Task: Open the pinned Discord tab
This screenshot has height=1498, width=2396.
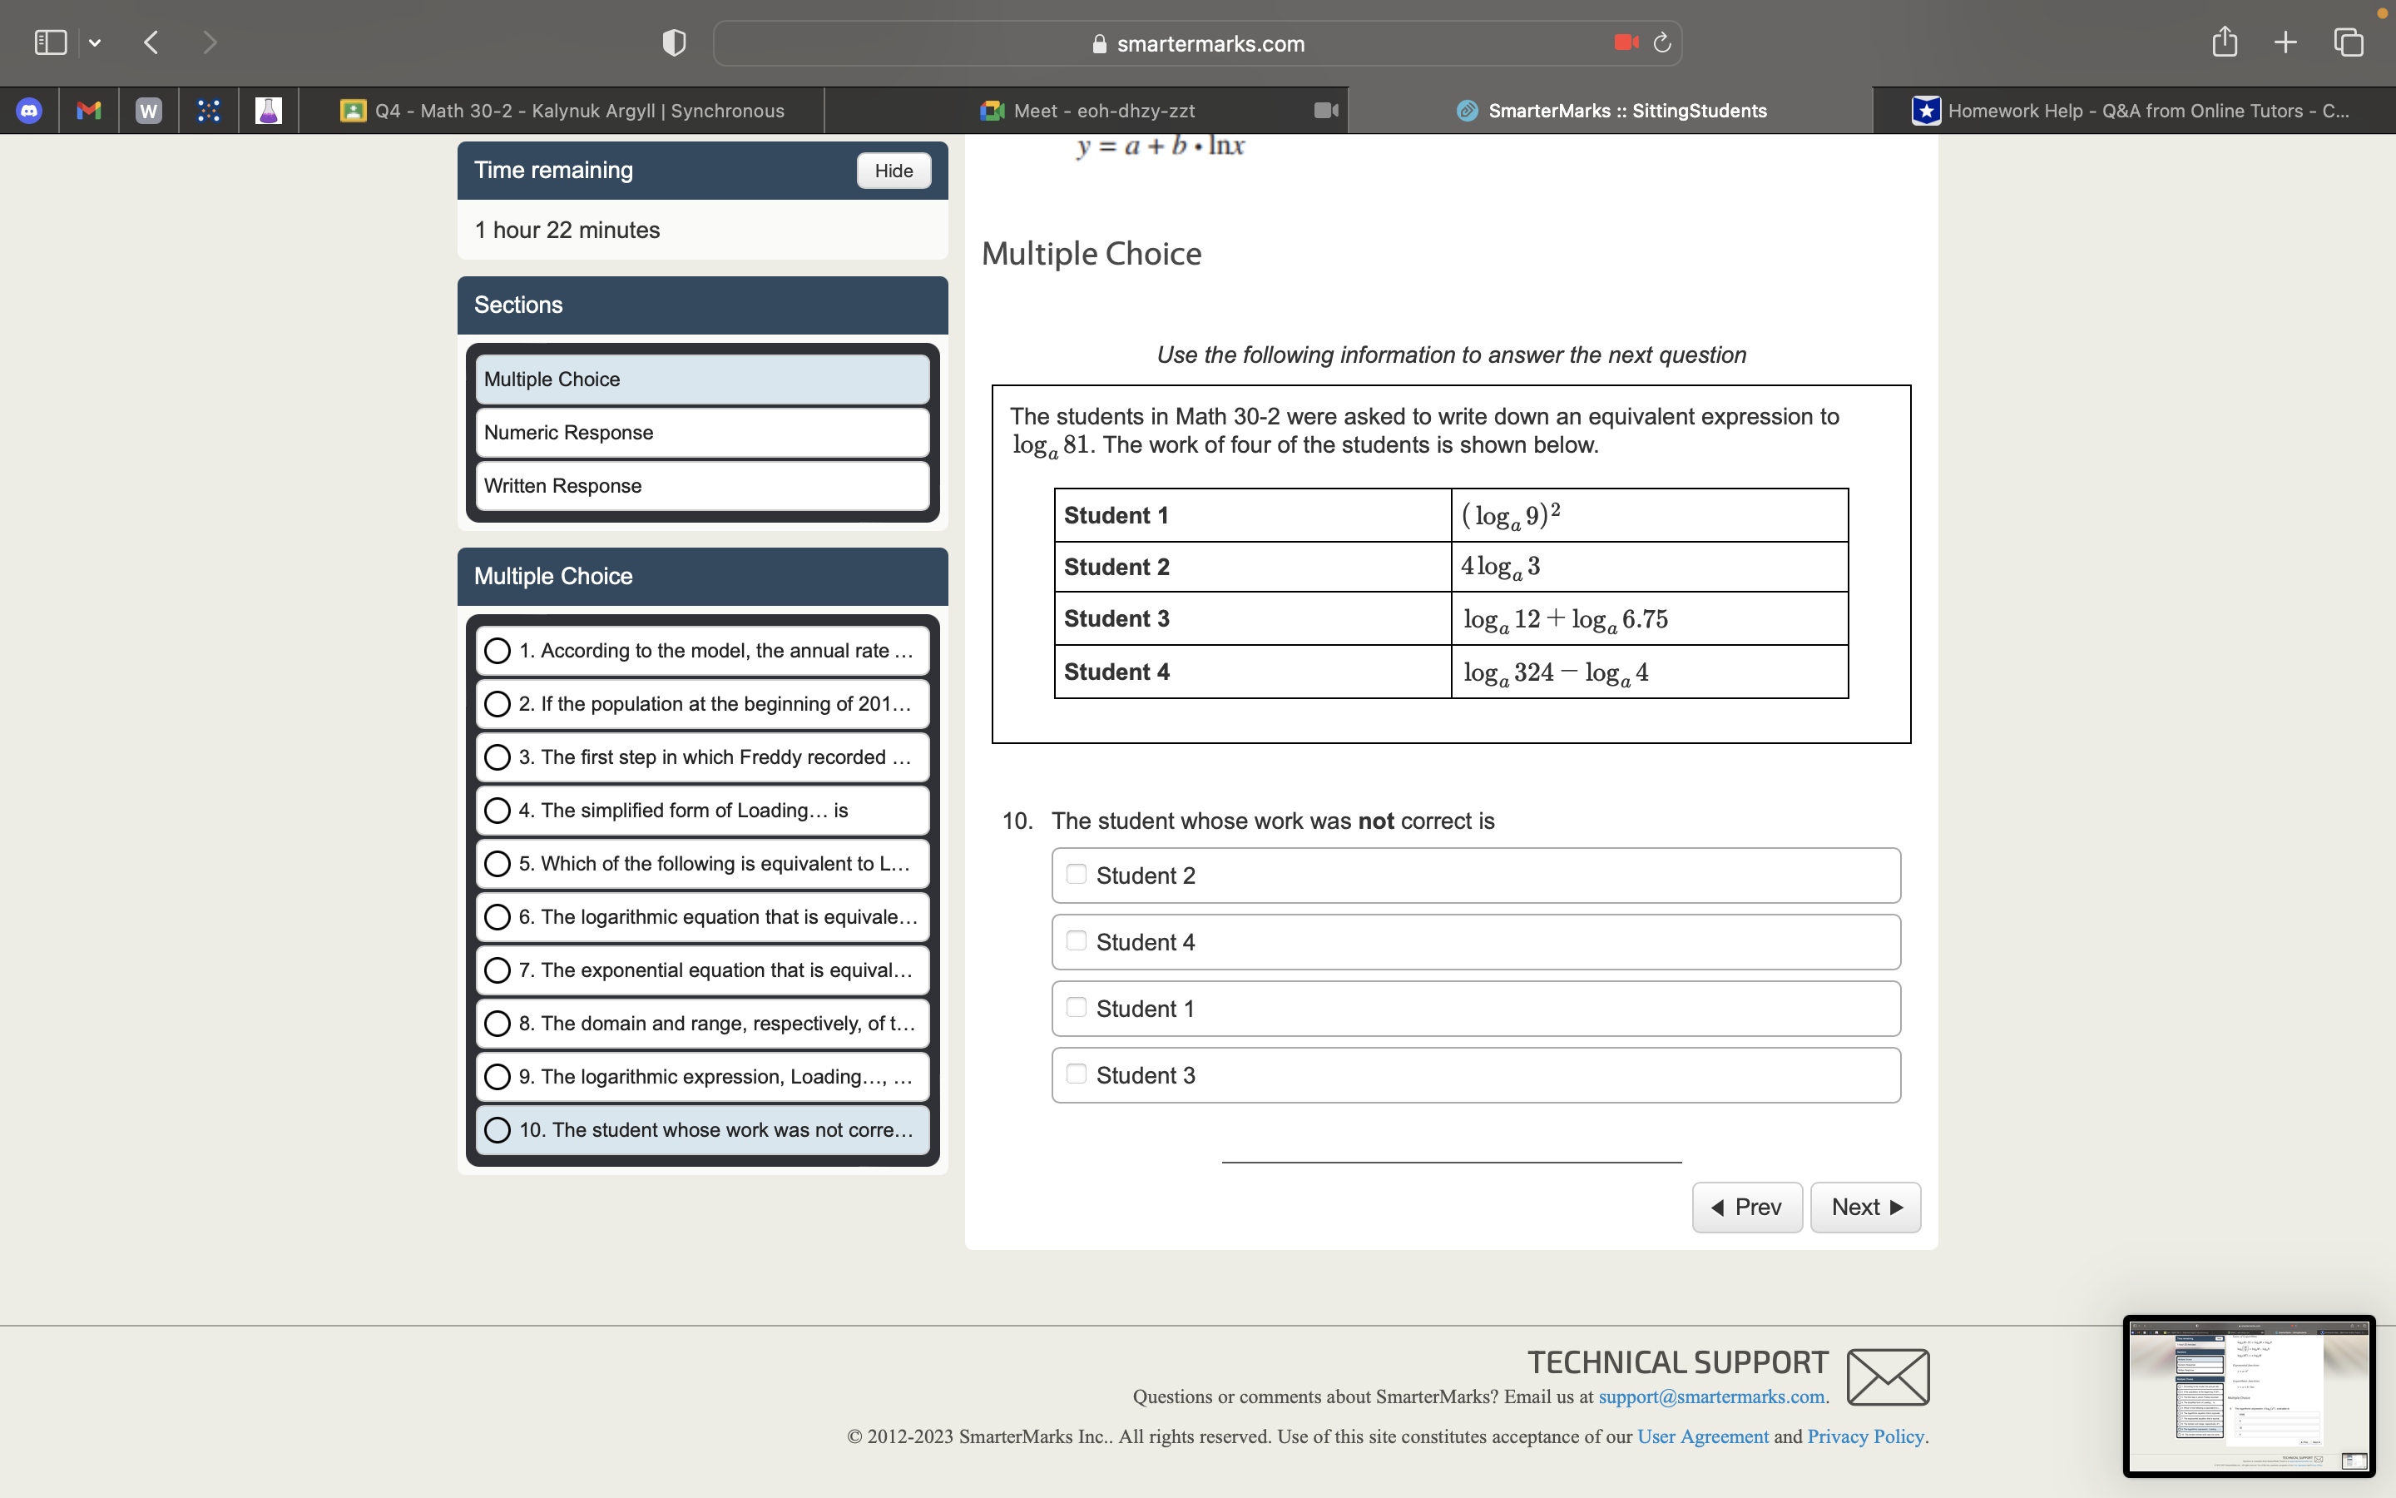Action: (30, 111)
